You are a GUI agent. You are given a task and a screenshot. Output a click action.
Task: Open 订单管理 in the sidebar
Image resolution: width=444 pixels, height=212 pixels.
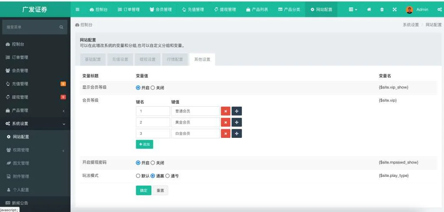click(x=35, y=58)
